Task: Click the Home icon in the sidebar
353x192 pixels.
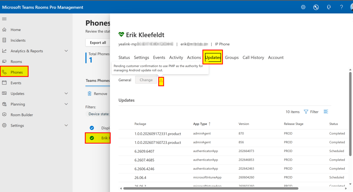Action: [x=4, y=30]
